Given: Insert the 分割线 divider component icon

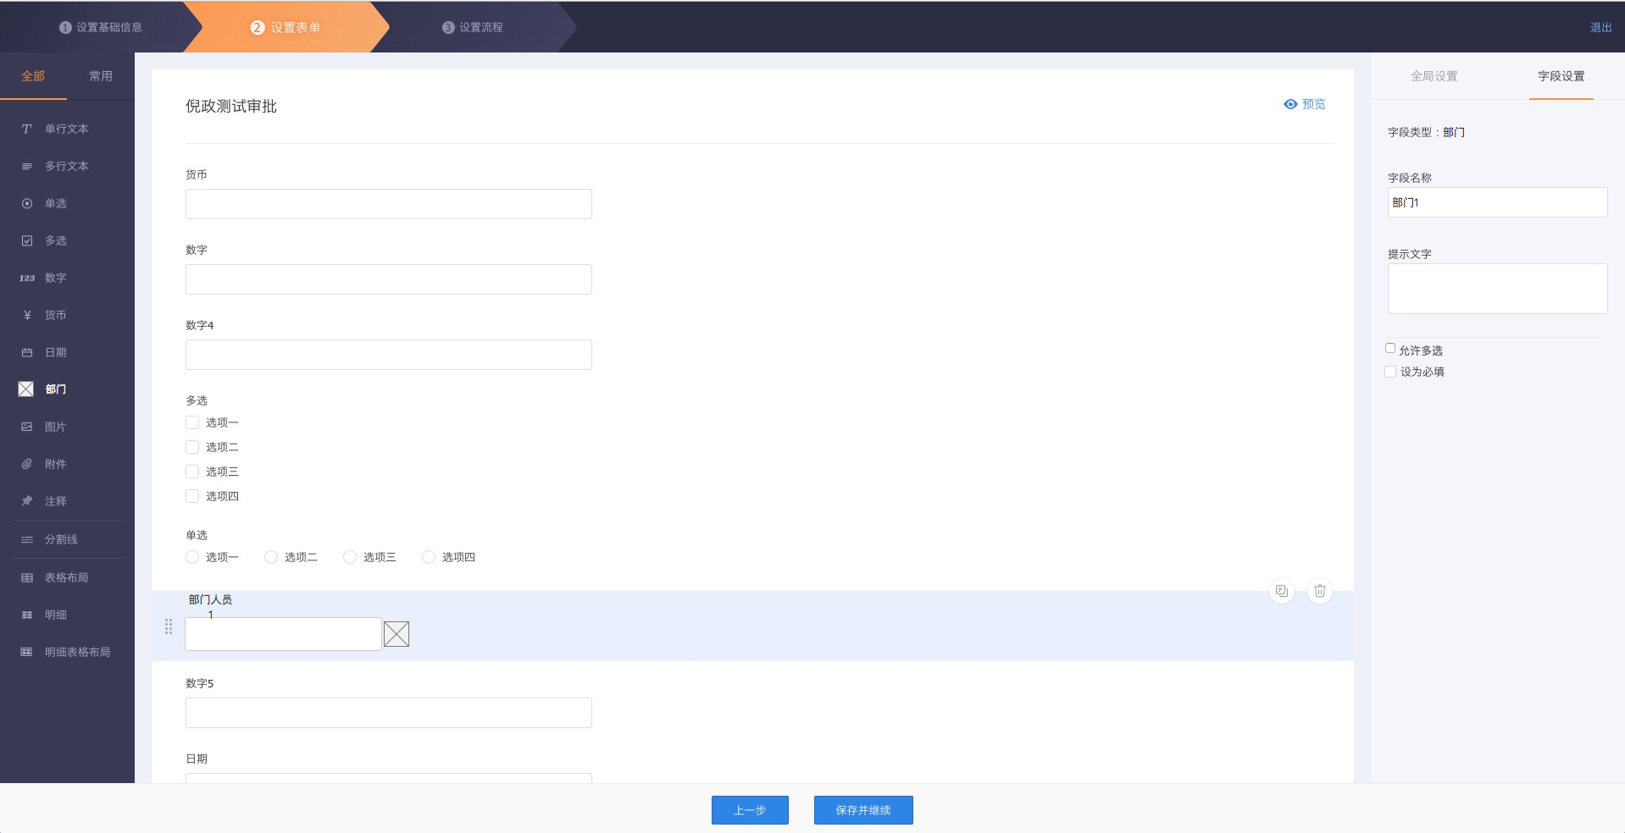Looking at the screenshot, I should (x=27, y=539).
